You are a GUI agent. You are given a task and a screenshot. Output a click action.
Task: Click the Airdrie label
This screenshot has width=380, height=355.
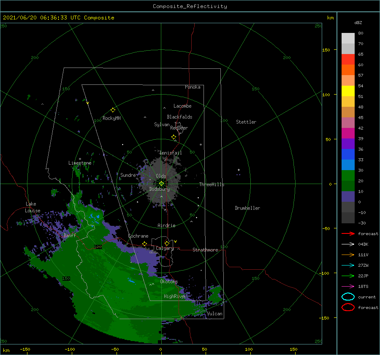tap(166, 225)
